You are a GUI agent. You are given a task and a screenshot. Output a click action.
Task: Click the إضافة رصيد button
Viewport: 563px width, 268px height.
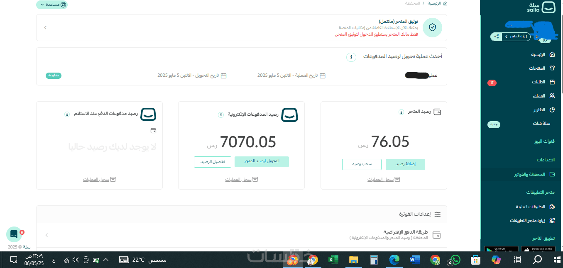point(406,164)
